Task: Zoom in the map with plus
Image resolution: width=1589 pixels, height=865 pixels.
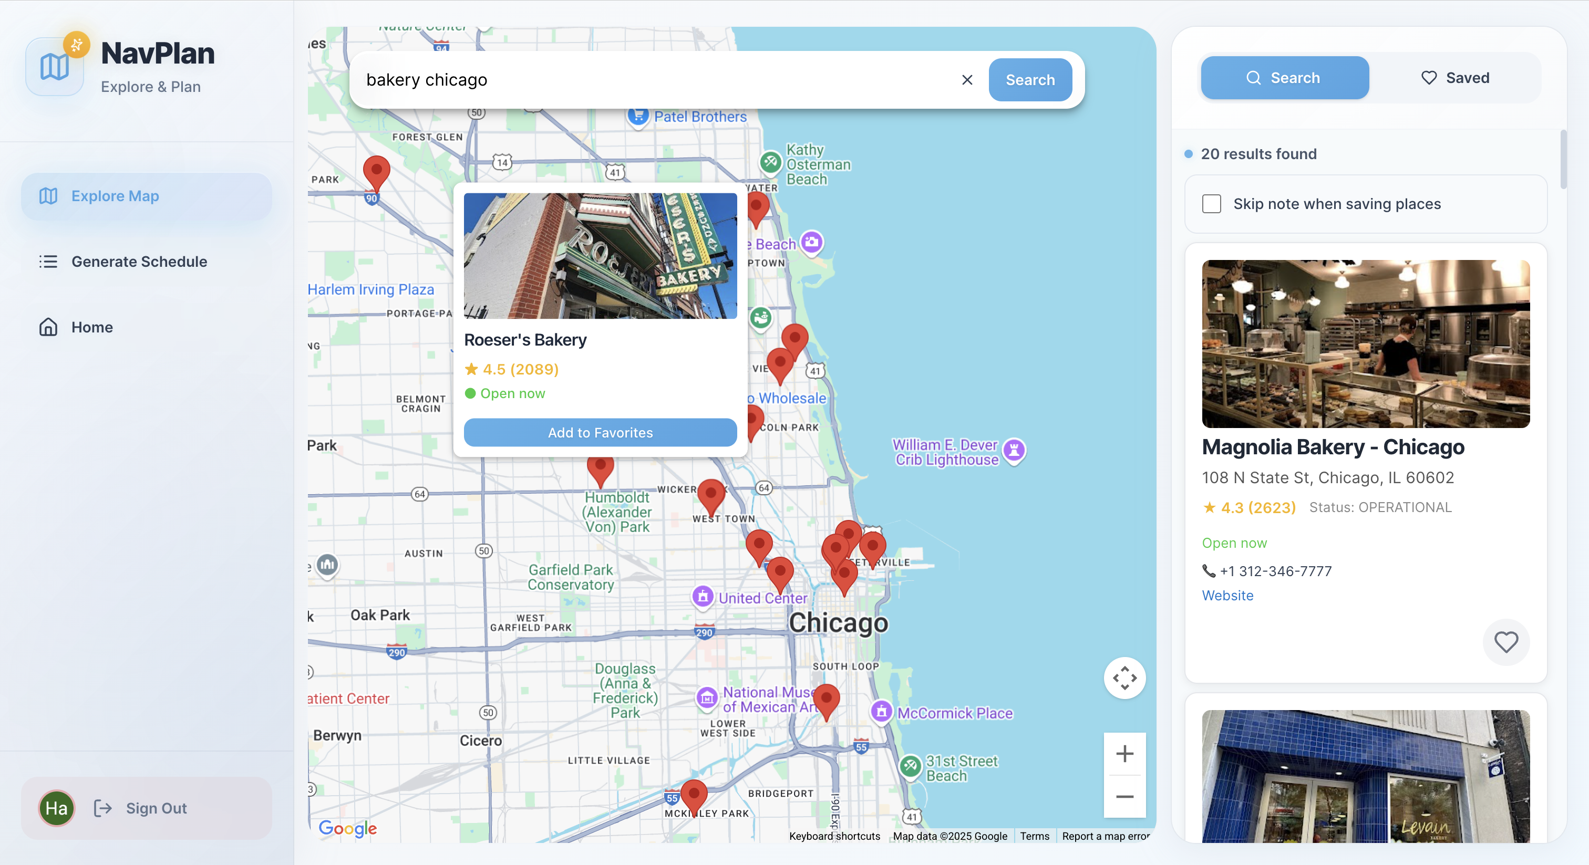Action: pos(1124,754)
